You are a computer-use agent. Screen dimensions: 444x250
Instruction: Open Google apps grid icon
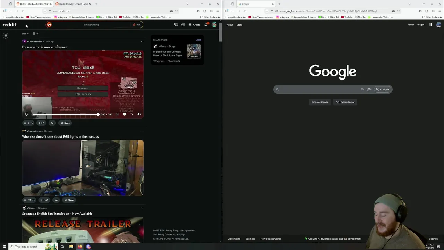tap(430, 25)
